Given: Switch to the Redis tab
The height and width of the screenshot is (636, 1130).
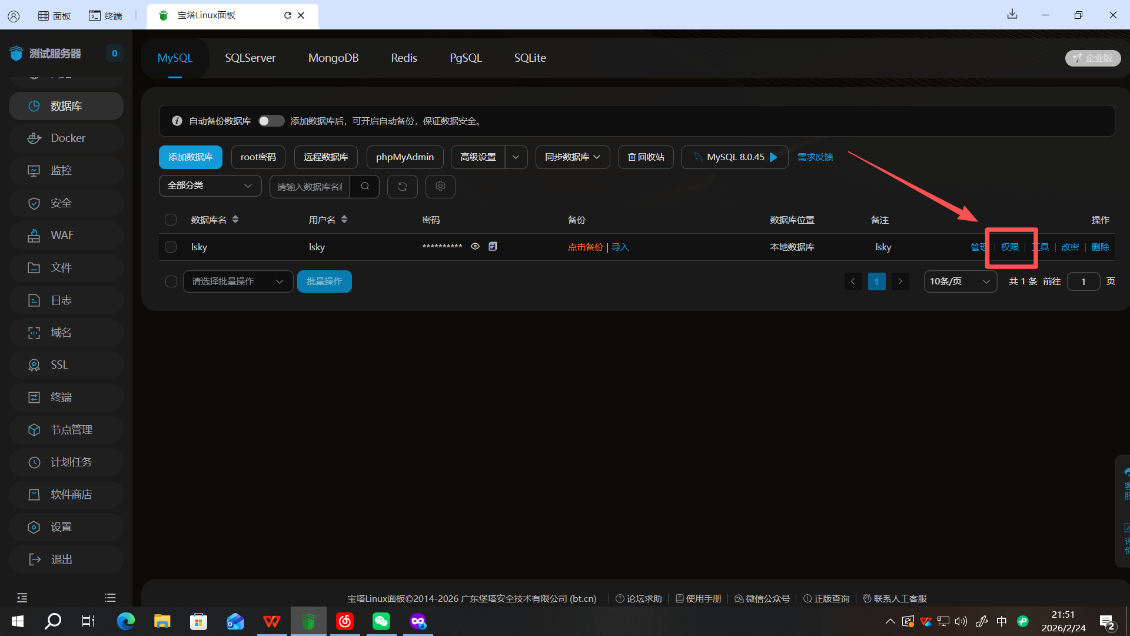Looking at the screenshot, I should click(404, 58).
